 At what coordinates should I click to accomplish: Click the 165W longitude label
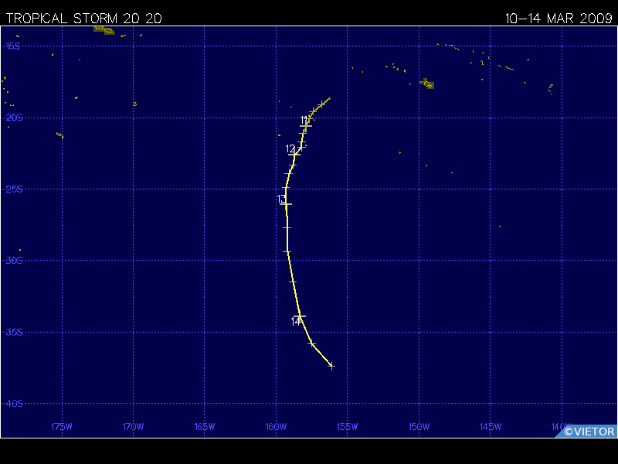(x=205, y=427)
